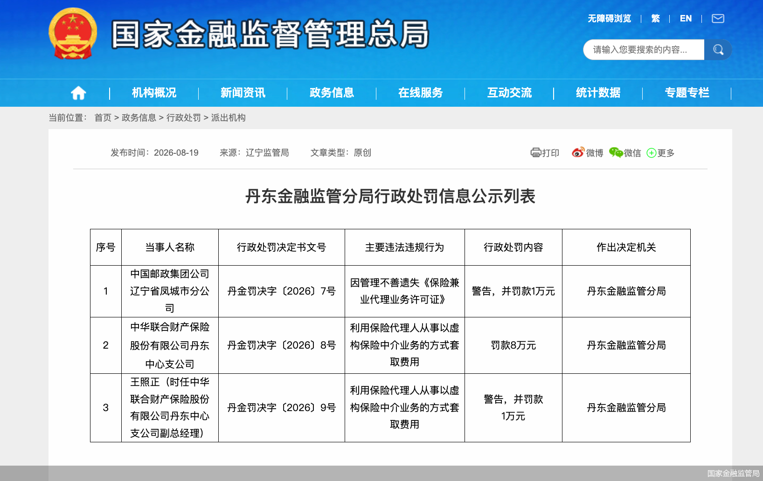Open the 在线服务 menu
Image resolution: width=763 pixels, height=481 pixels.
(x=420, y=93)
